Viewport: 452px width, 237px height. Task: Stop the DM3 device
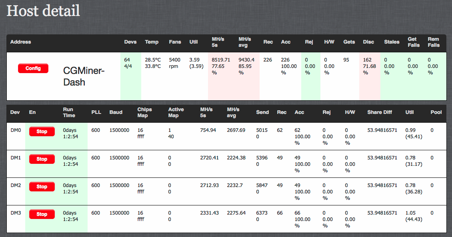pyautogui.click(x=42, y=214)
